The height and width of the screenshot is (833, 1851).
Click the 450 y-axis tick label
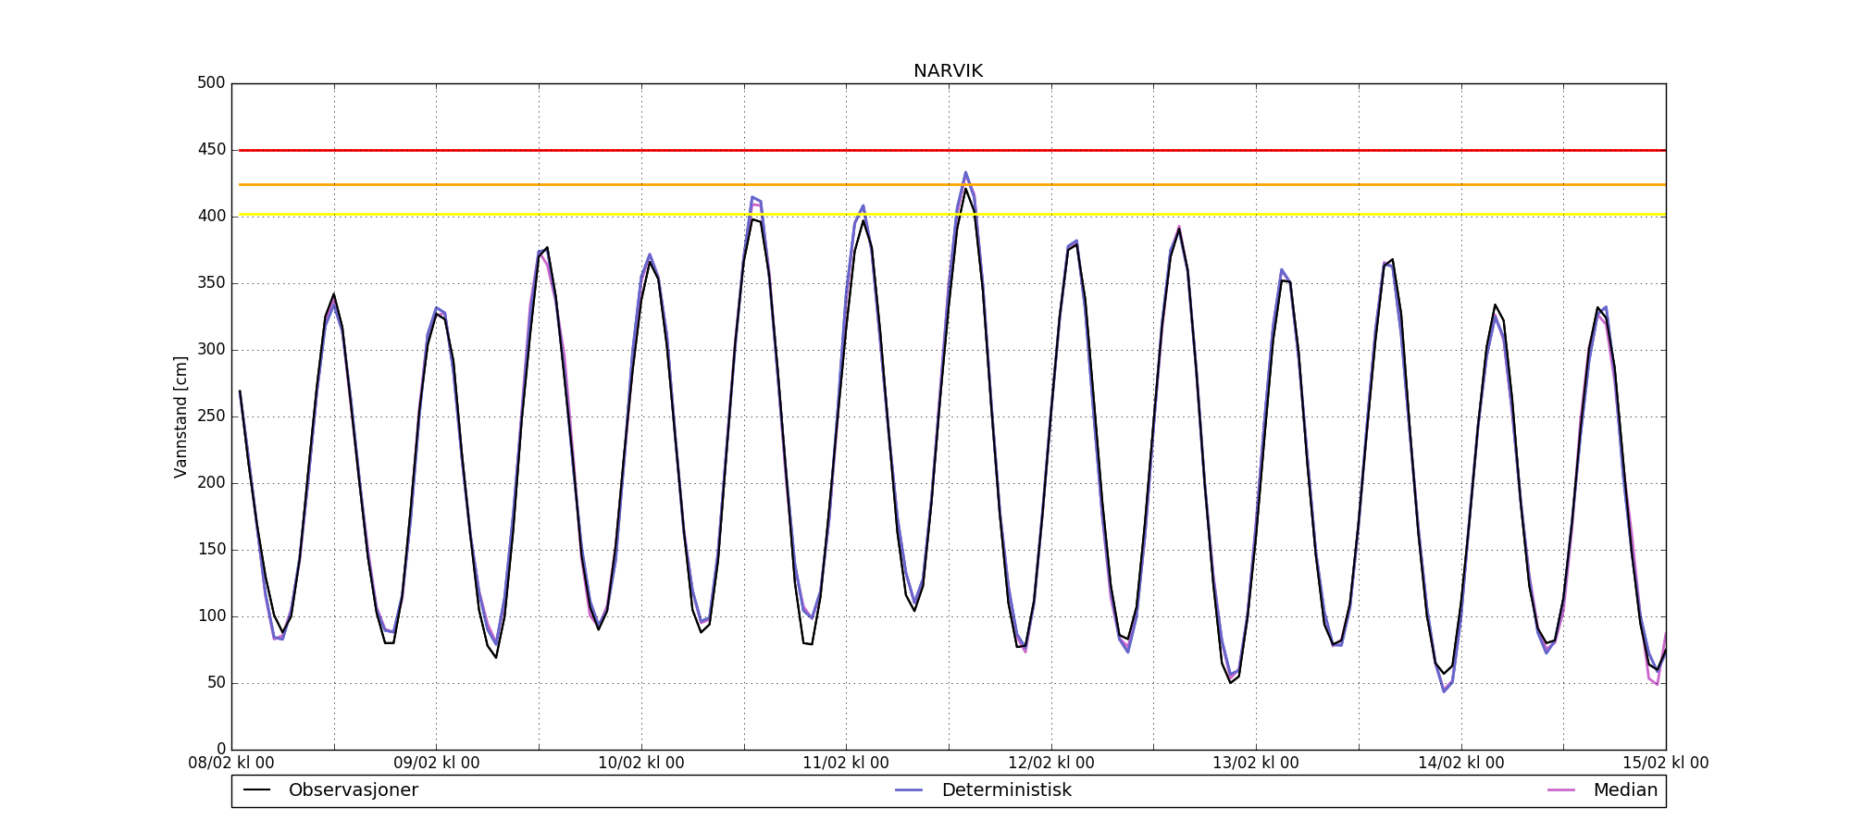211,150
